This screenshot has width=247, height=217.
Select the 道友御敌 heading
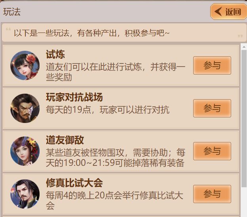pos(65,140)
